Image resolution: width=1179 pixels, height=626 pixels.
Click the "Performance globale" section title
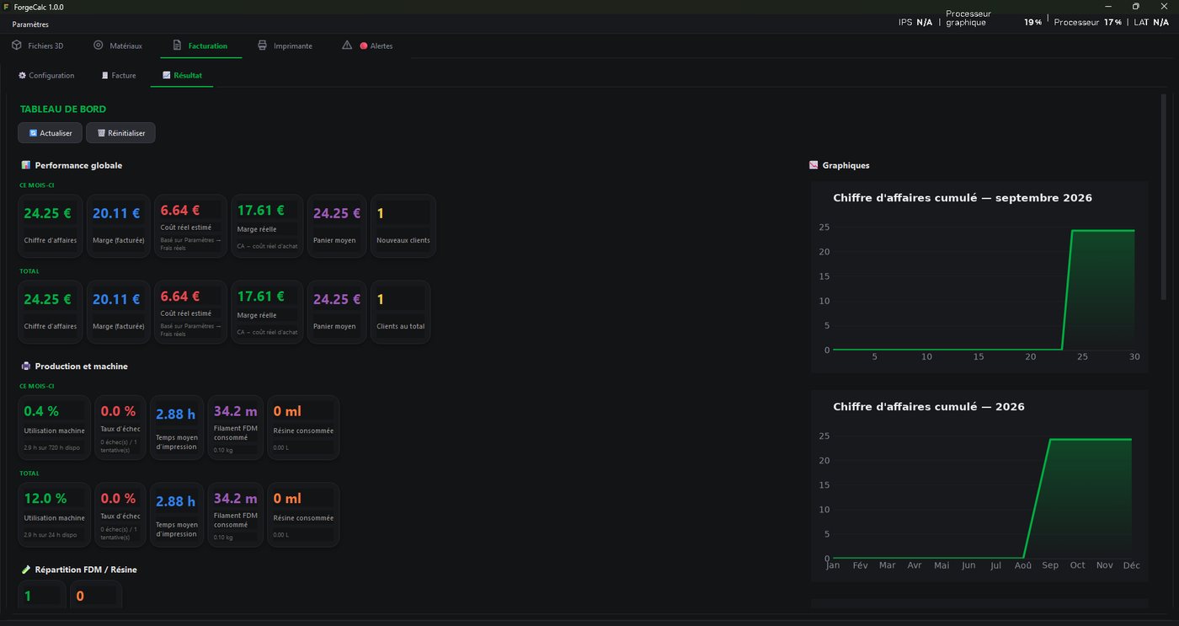pos(78,165)
